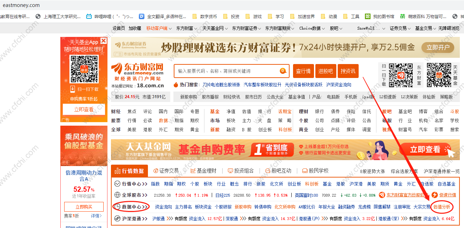This screenshot has width=464, height=228.
Task: Click the browser address bar
Action: pos(232,5)
